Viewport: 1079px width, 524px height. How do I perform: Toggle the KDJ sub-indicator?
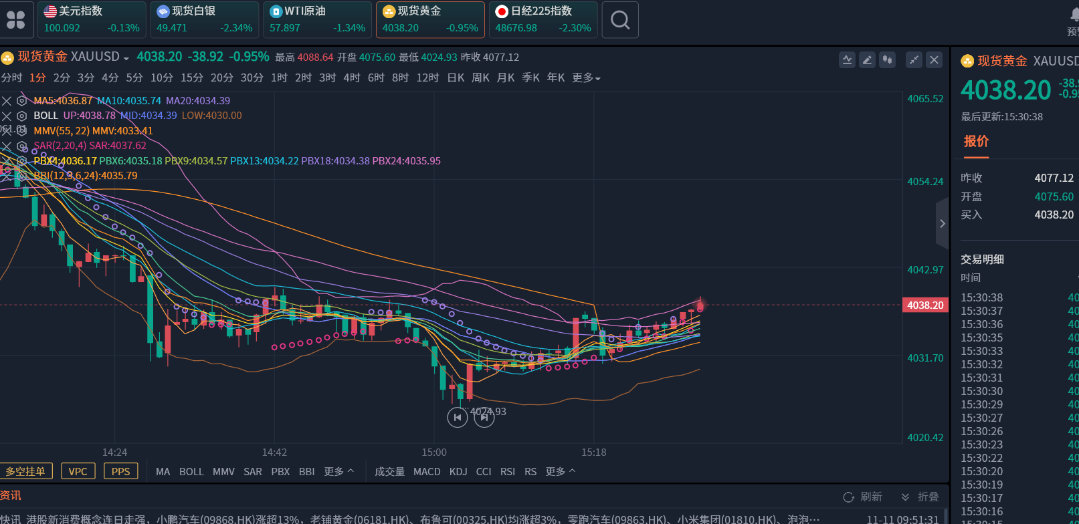pyautogui.click(x=458, y=472)
